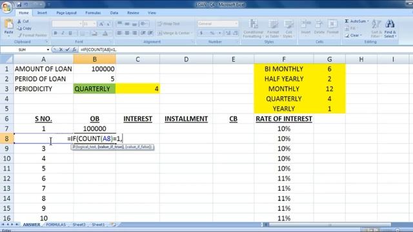This screenshot has width=413, height=232.
Task: Open the font name dropdown
Action: point(80,24)
